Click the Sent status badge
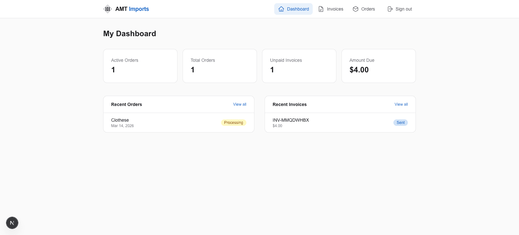This screenshot has width=519, height=235. pos(400,123)
